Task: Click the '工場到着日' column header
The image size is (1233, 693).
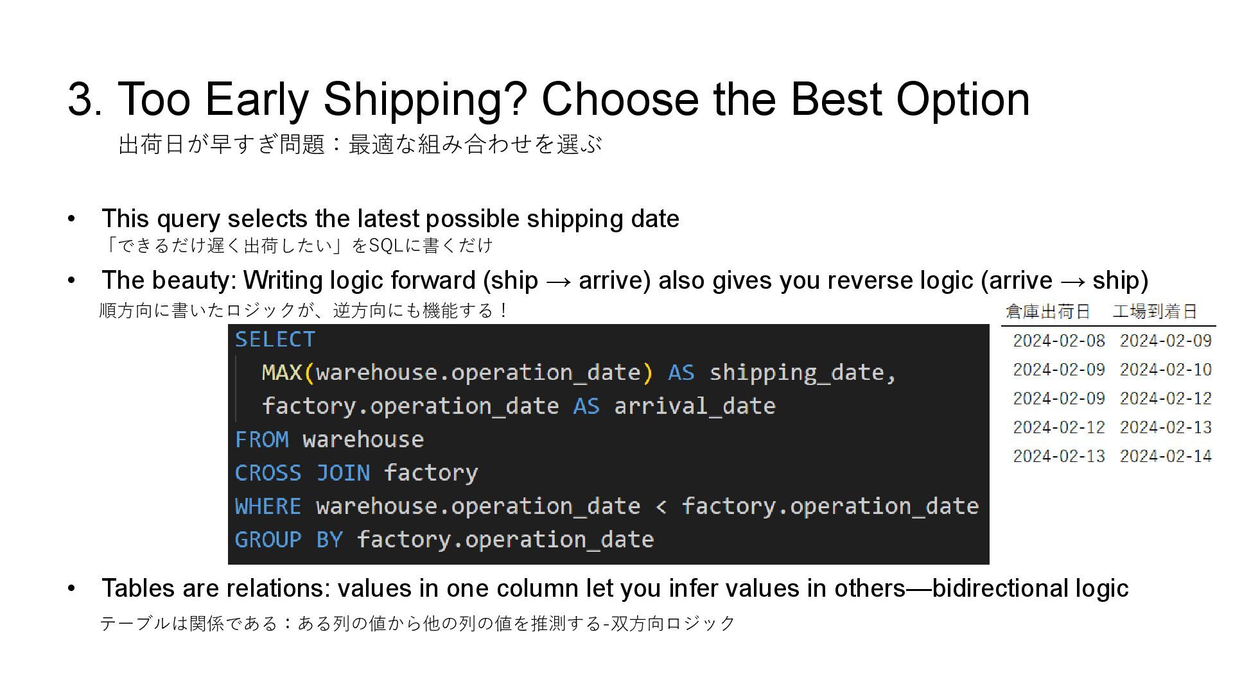Action: 1155,312
